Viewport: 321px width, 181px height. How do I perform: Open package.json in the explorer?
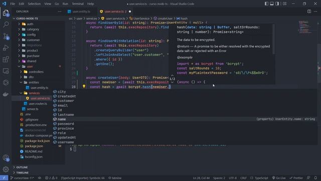pyautogui.click(x=34, y=146)
